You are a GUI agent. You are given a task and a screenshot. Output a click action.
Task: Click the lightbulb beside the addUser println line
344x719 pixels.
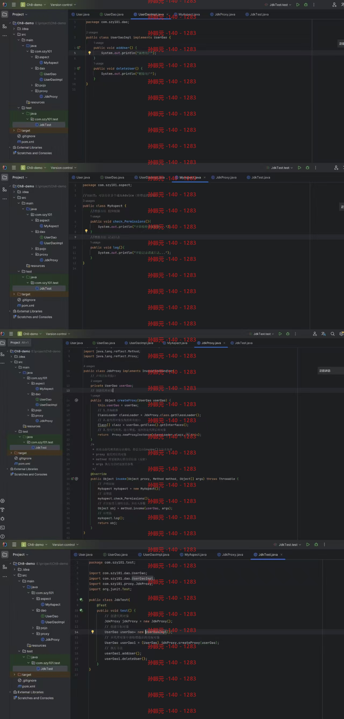[x=89, y=53]
